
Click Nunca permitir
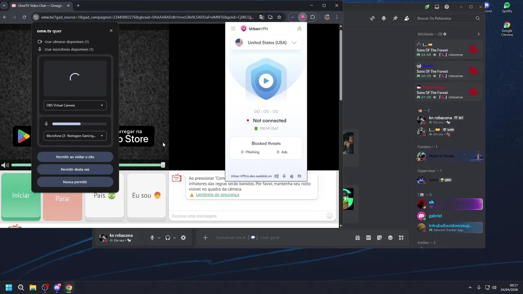75,182
